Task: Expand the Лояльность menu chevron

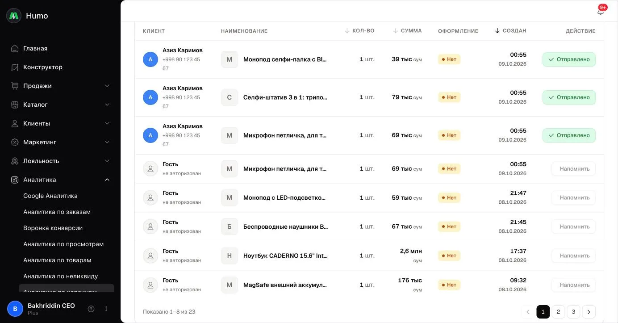Action: tap(107, 161)
